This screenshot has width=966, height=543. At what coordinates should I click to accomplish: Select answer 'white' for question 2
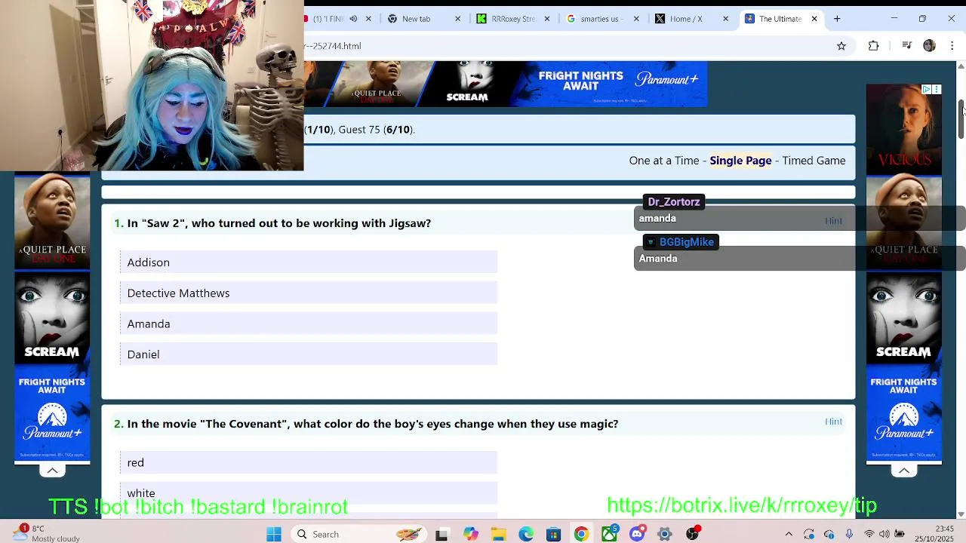coord(309,493)
